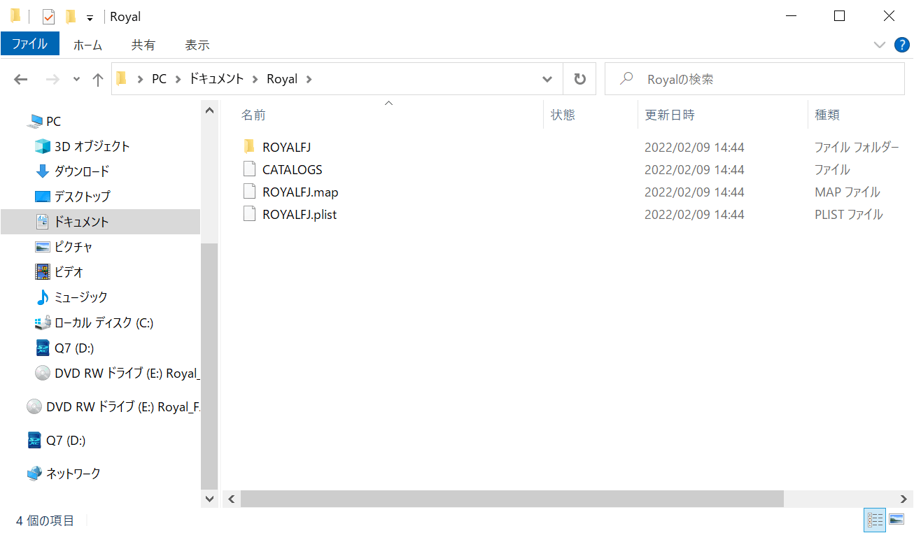Refresh the folder with the refresh button
Image resolution: width=914 pixels, height=533 pixels.
coord(579,80)
